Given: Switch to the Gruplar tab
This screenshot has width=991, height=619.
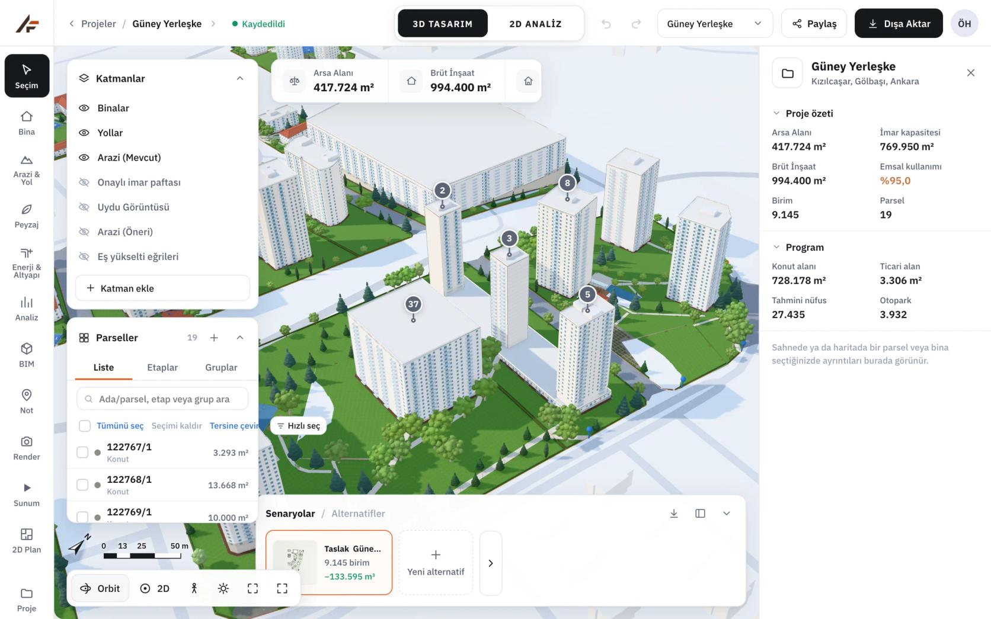Looking at the screenshot, I should [x=221, y=367].
